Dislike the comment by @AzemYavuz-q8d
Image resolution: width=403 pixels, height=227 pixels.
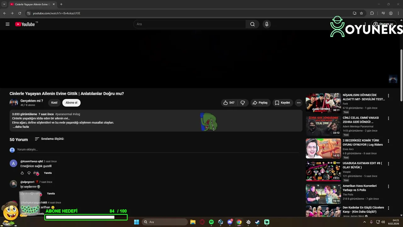[x=29, y=173]
